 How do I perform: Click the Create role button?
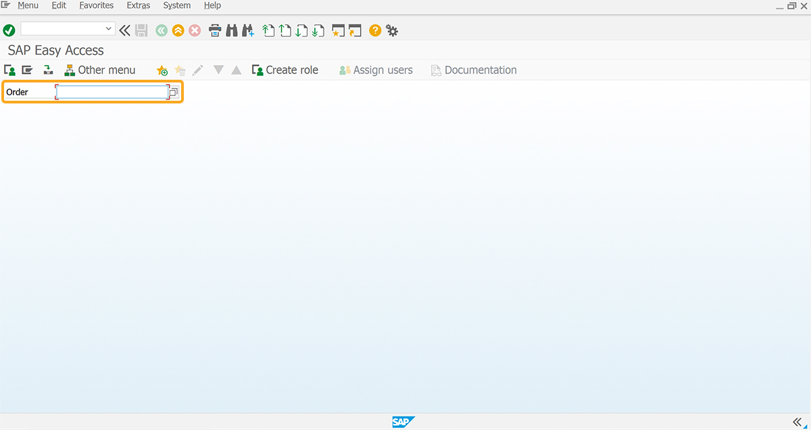coord(285,70)
